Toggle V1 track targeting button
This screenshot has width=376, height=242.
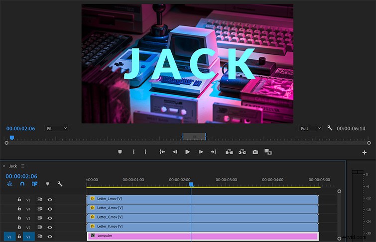pyautogui.click(x=29, y=237)
